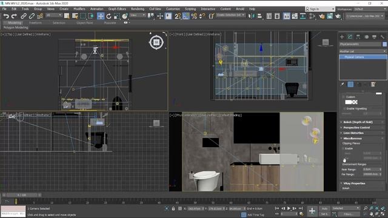This screenshot has height=218, width=388.
Task: Open the Graph Editors menu
Action: point(117,9)
